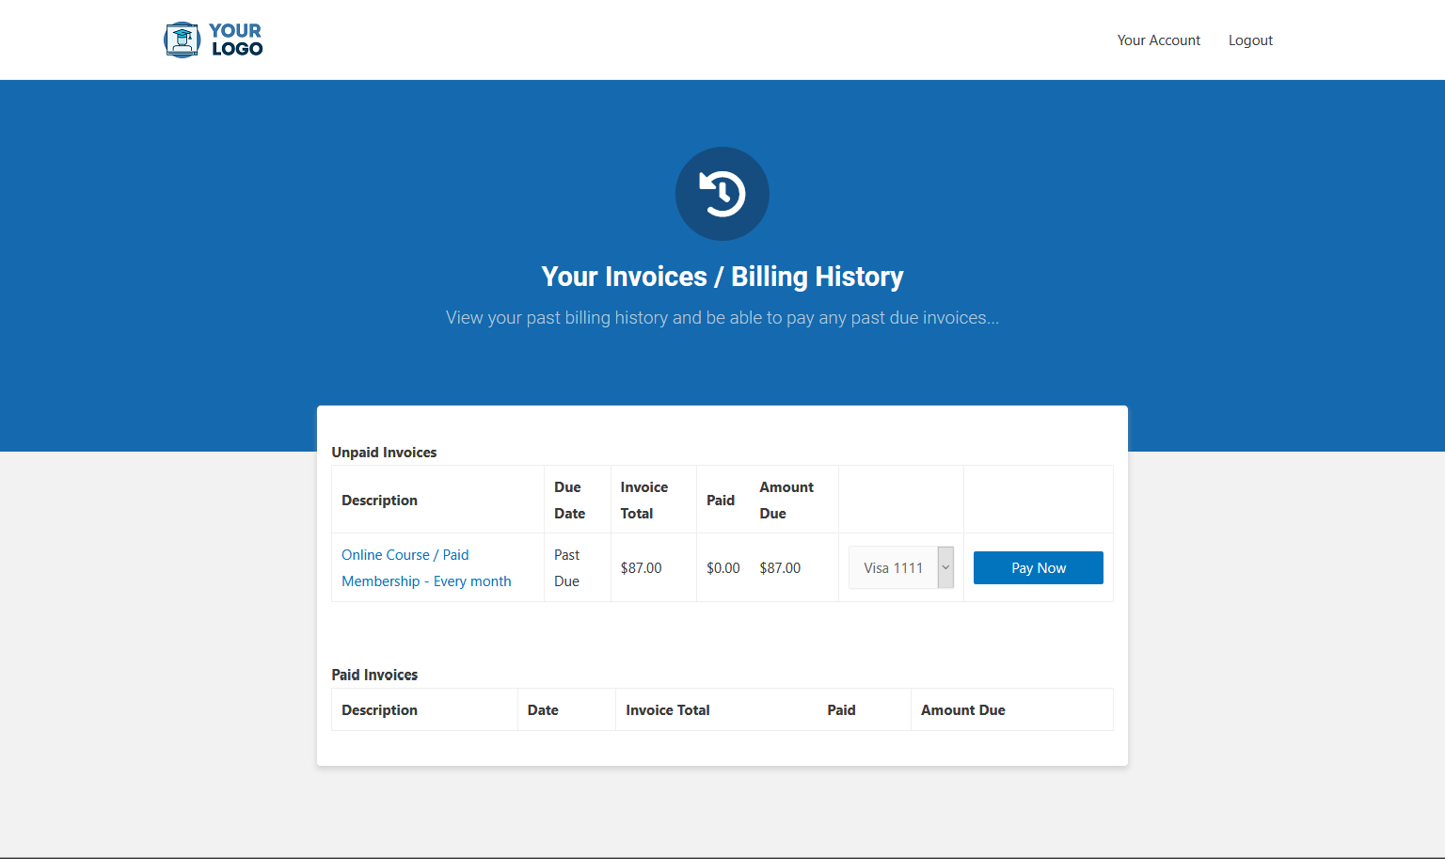Click the Past Due status cell
Viewport: 1445px width, 859px height.
tap(567, 568)
